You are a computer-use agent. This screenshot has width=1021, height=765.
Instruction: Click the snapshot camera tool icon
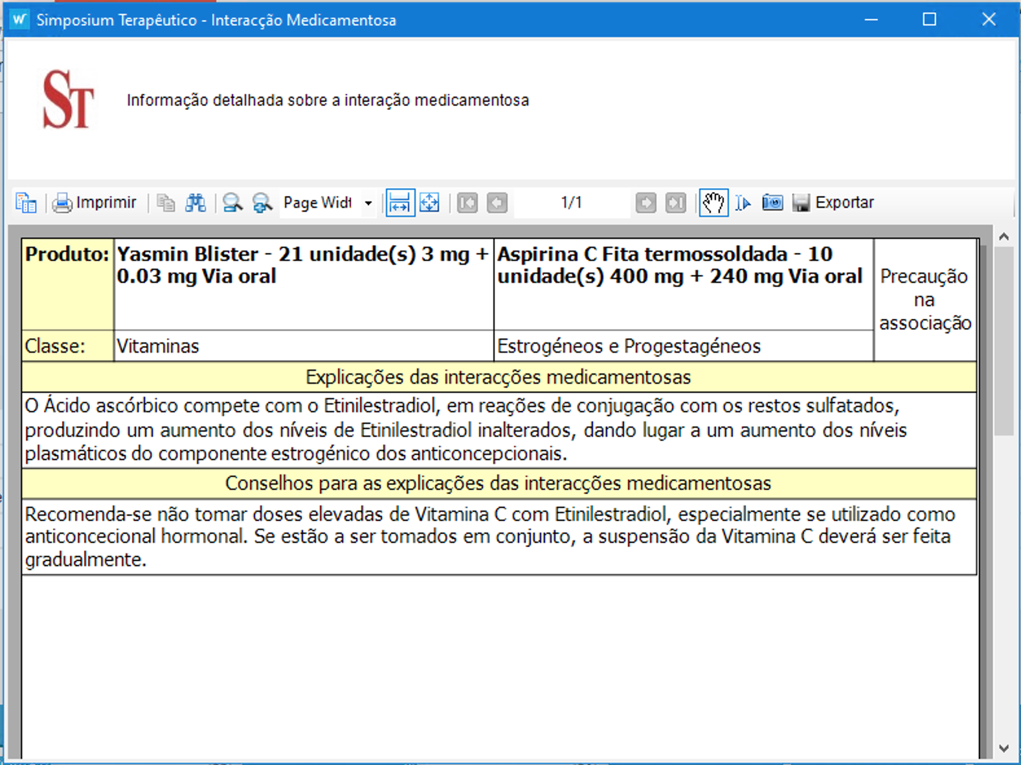pyautogui.click(x=772, y=203)
